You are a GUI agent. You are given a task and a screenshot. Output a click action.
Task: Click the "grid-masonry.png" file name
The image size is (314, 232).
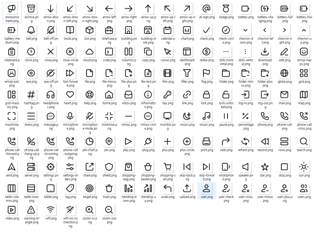tap(12, 105)
